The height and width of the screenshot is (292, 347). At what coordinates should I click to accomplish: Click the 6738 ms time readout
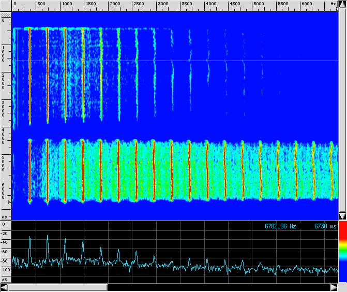[325, 226]
